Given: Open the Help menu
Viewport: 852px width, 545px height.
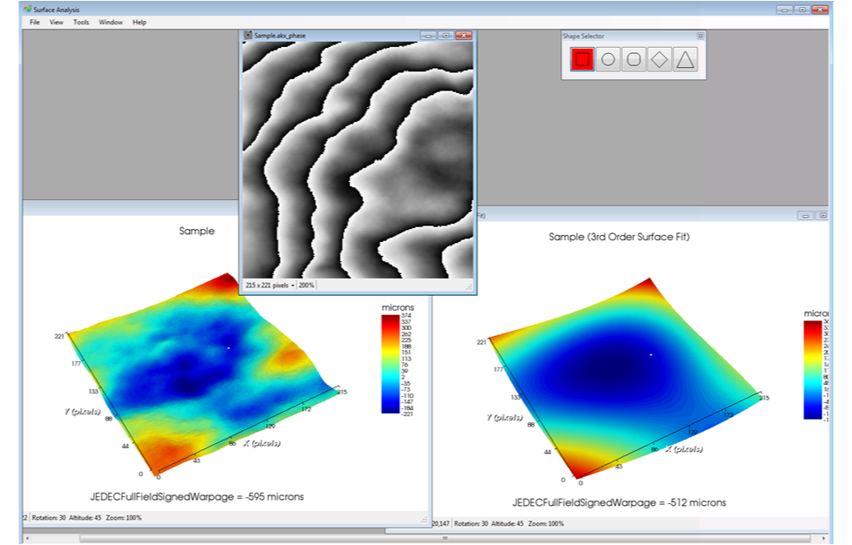Looking at the screenshot, I should pos(138,22).
